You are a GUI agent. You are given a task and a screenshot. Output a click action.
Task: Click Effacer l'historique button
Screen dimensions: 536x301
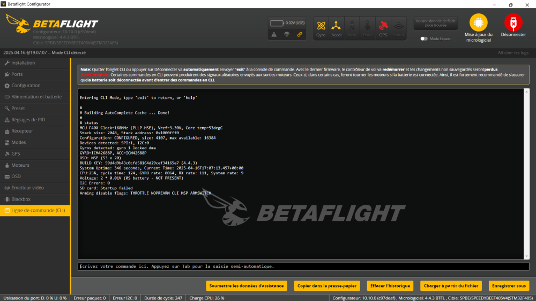click(x=391, y=285)
